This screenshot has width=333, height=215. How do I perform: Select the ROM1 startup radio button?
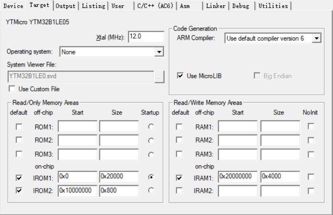[x=151, y=127]
